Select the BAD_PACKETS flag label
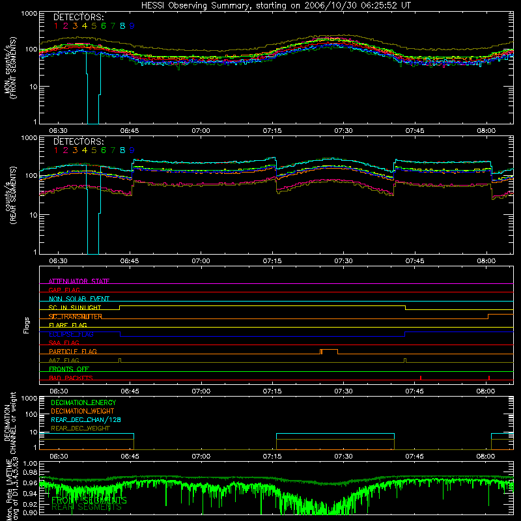This screenshot has width=521, height=521. click(x=71, y=378)
